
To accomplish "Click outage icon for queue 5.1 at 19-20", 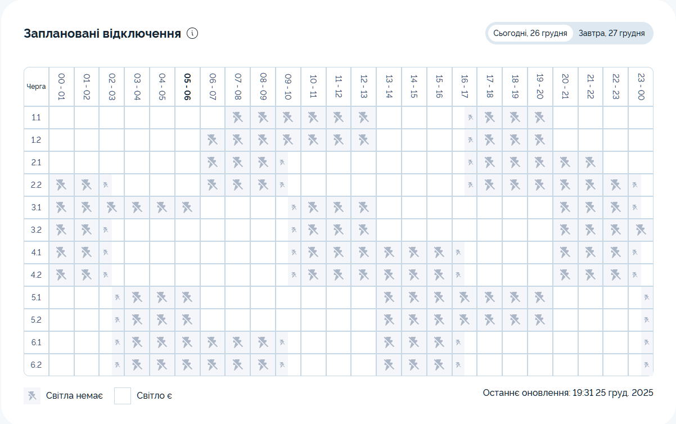I will (x=540, y=297).
